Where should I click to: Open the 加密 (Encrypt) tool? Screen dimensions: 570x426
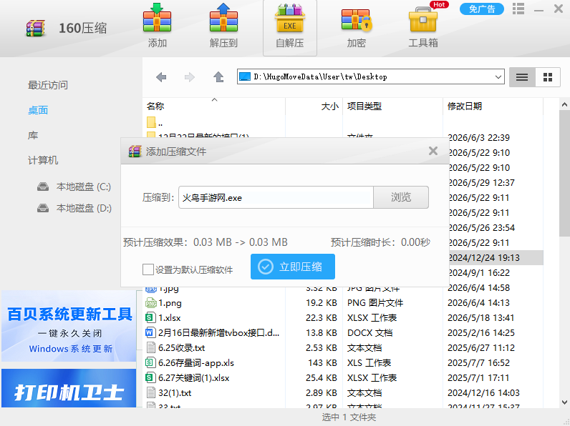(357, 26)
